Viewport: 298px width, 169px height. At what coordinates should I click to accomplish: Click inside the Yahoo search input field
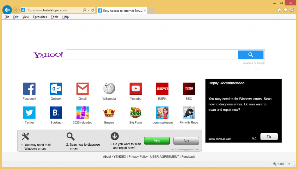coord(151,55)
